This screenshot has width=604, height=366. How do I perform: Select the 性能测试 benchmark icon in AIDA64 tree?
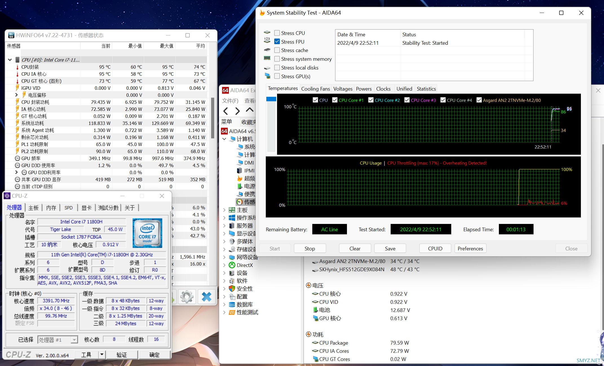coord(232,312)
